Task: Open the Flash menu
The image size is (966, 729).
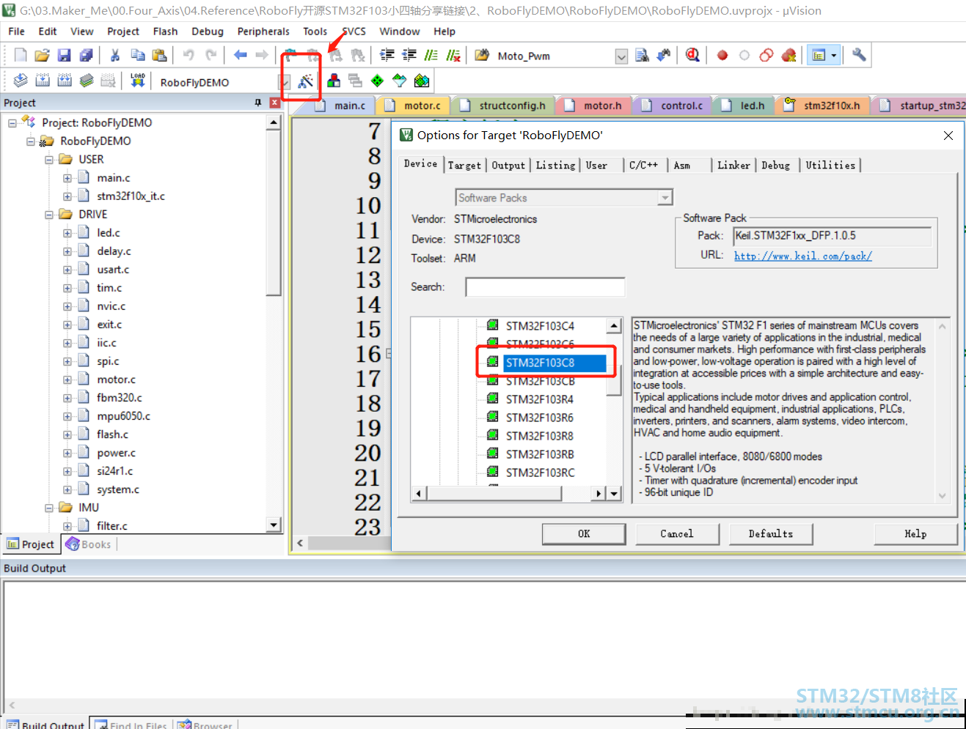Action: coord(165,32)
